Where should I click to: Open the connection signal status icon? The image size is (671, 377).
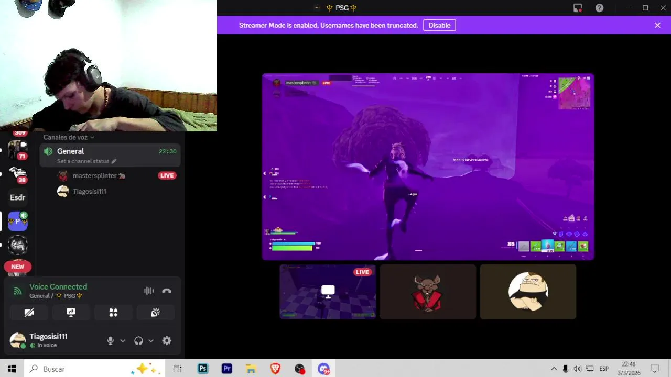(x=18, y=291)
